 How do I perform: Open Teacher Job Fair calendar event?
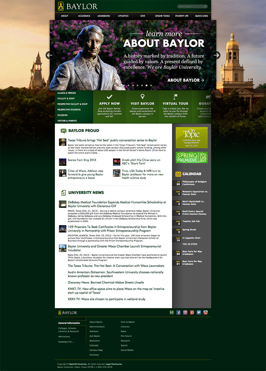pyautogui.click(x=191, y=221)
